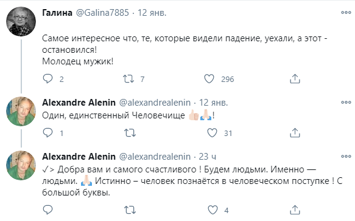Retweet the 'Добра вам' tweet
Viewport: 355px width, 221px height.
[x=130, y=210]
